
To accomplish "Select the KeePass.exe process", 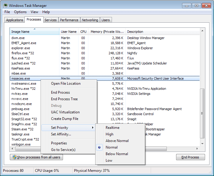I will 105,68.
